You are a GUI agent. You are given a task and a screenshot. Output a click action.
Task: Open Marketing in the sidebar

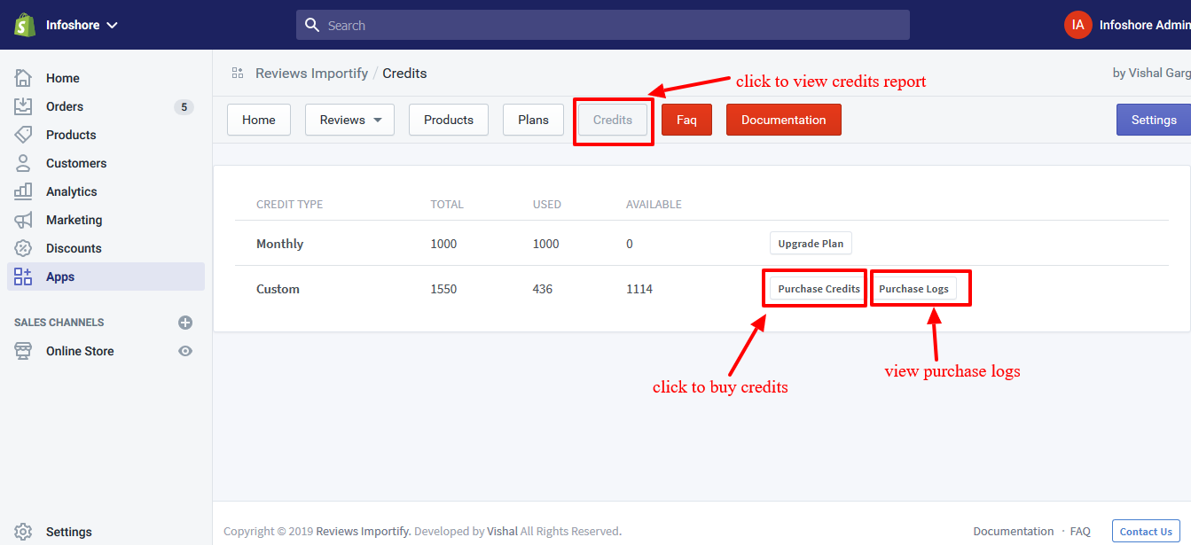[74, 220]
